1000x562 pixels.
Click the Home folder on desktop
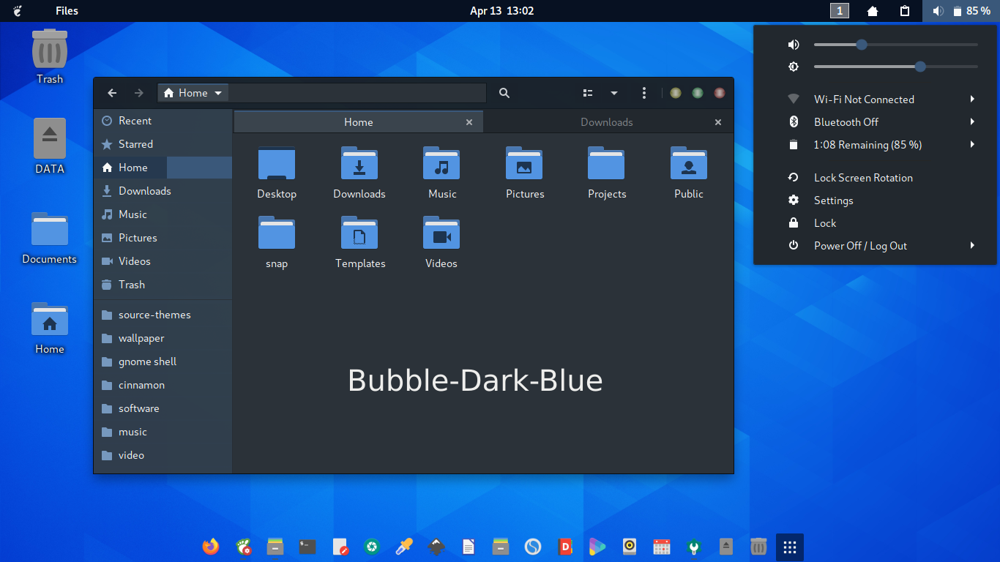point(50,320)
